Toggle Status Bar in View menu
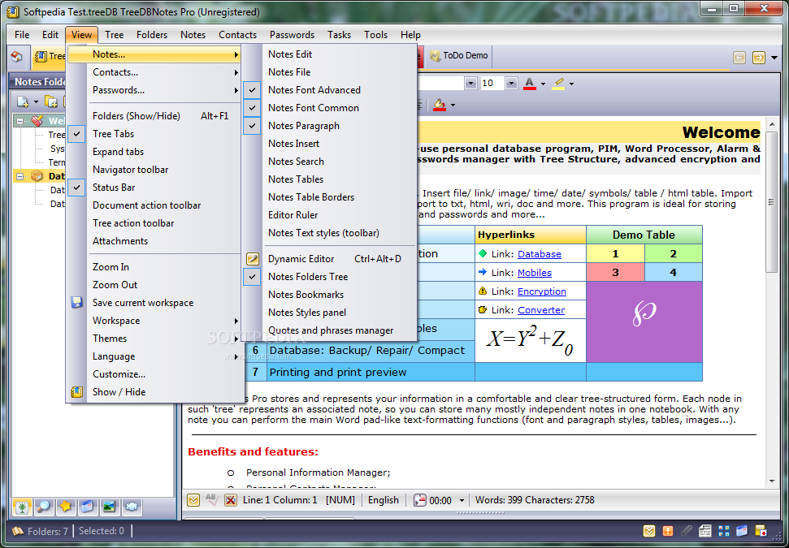This screenshot has height=548, width=789. click(154, 188)
